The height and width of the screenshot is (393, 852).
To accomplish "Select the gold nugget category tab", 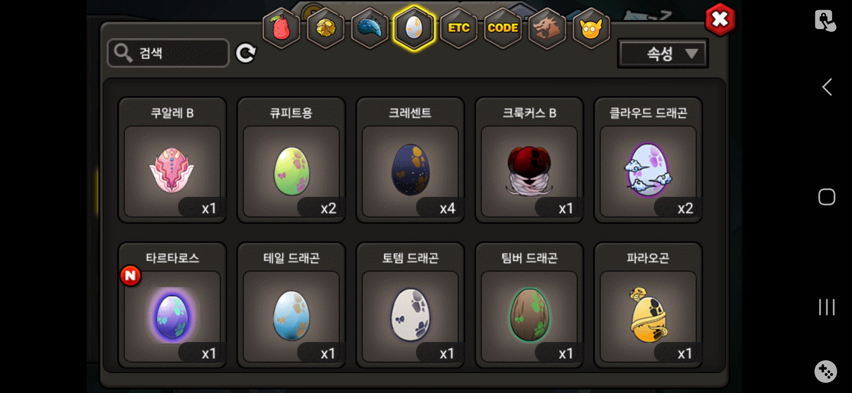I will click(326, 28).
